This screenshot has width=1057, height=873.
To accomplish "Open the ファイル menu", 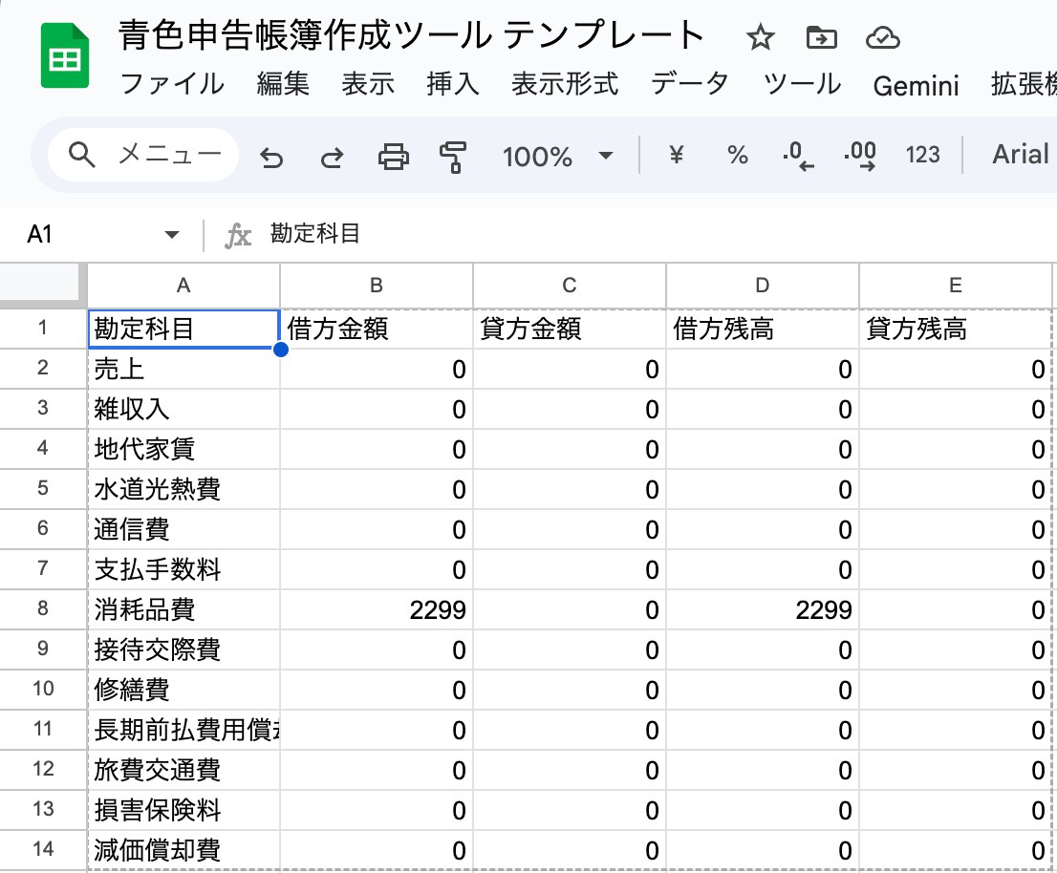I will point(172,84).
